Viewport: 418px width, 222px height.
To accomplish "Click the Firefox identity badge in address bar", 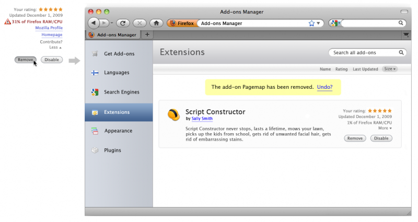I will (182, 23).
